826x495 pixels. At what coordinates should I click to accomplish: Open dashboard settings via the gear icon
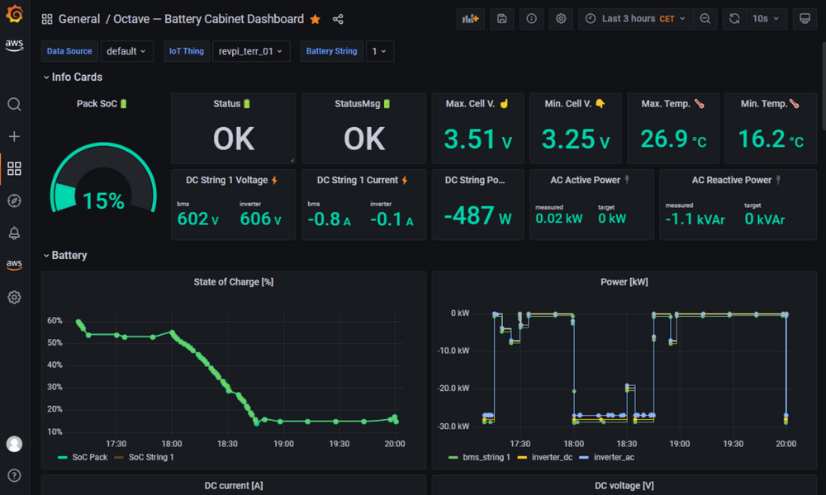(561, 18)
